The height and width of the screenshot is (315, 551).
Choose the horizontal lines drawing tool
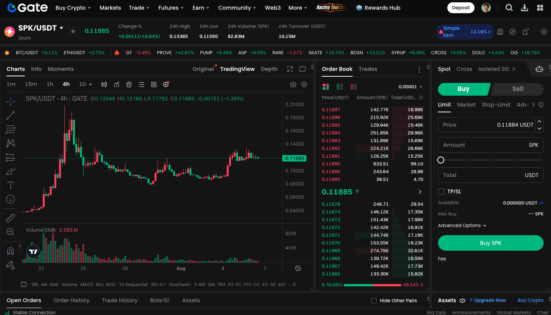pyautogui.click(x=10, y=129)
